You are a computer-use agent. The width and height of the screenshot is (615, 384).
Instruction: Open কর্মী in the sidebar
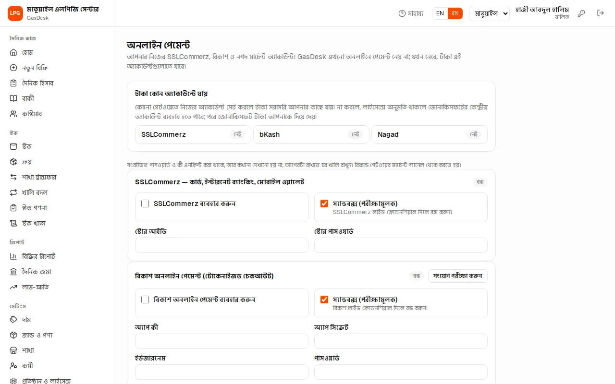click(x=58, y=366)
